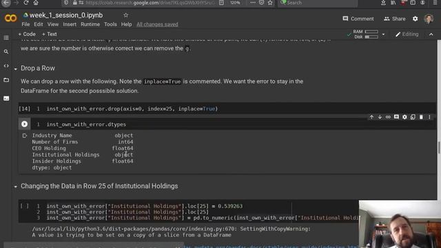The height and width of the screenshot is (248, 441).
Task: Reload the browser page
Action: 26,3
